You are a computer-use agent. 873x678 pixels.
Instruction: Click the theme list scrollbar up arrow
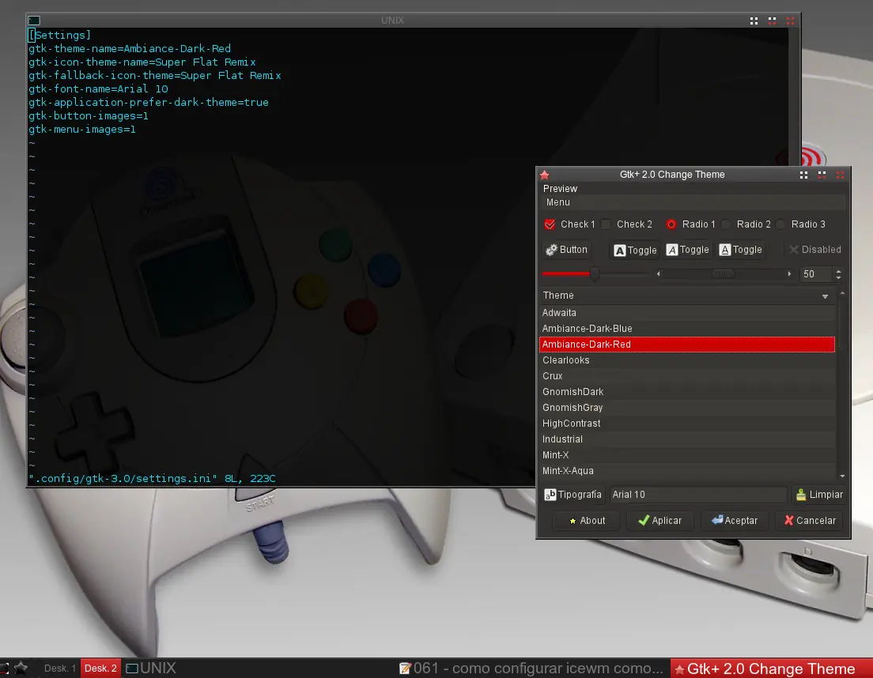(842, 292)
